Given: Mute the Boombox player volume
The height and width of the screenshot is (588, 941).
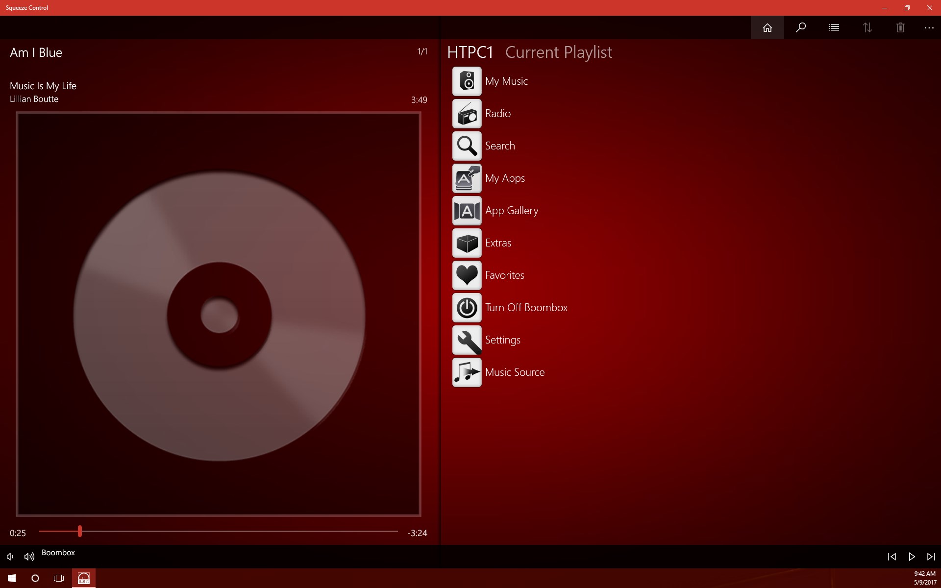Looking at the screenshot, I should coord(9,557).
